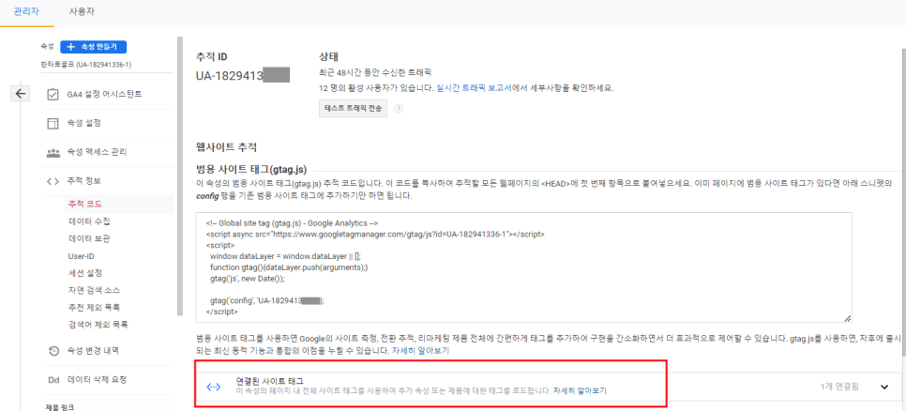Screen dimensions: 906x411
Task: Click the 연결된 사이트 태그 heading
Action: pos(270,381)
